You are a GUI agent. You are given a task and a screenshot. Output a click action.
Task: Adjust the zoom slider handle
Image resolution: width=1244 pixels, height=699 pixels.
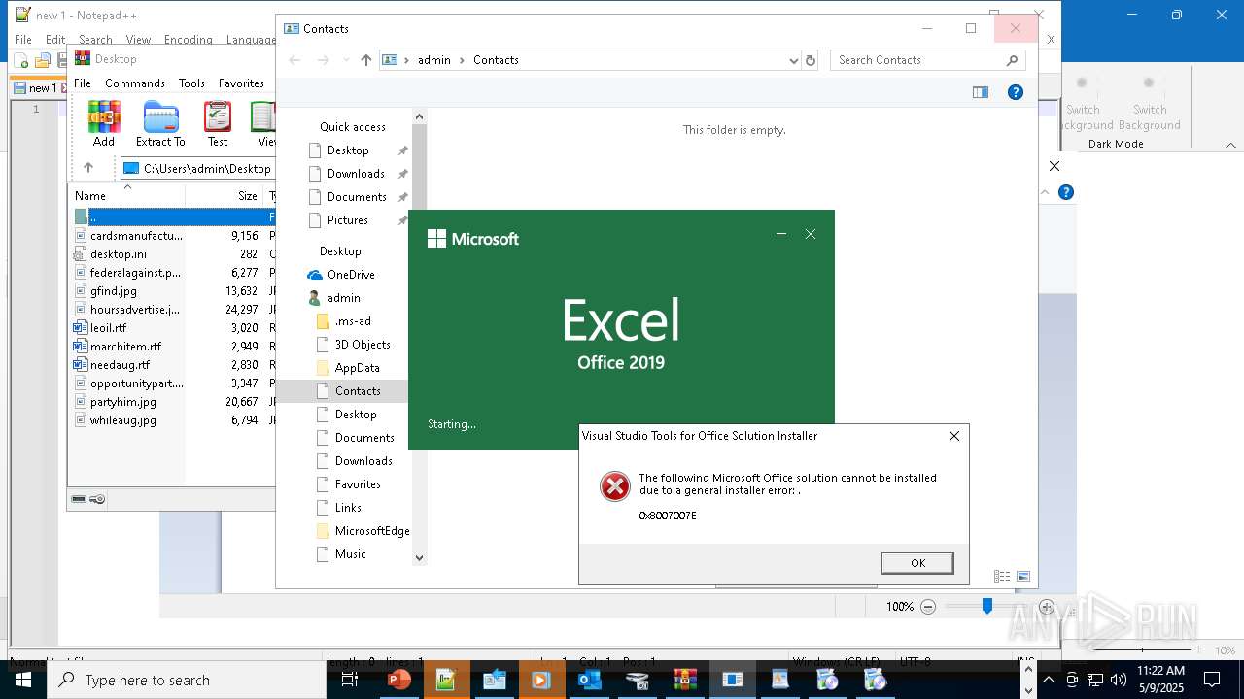[x=986, y=607]
